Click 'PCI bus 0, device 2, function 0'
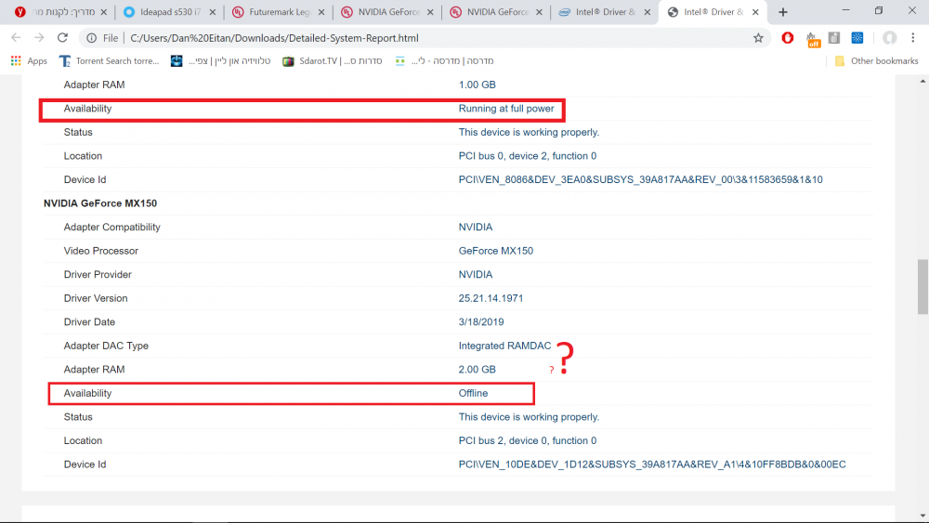 point(528,156)
